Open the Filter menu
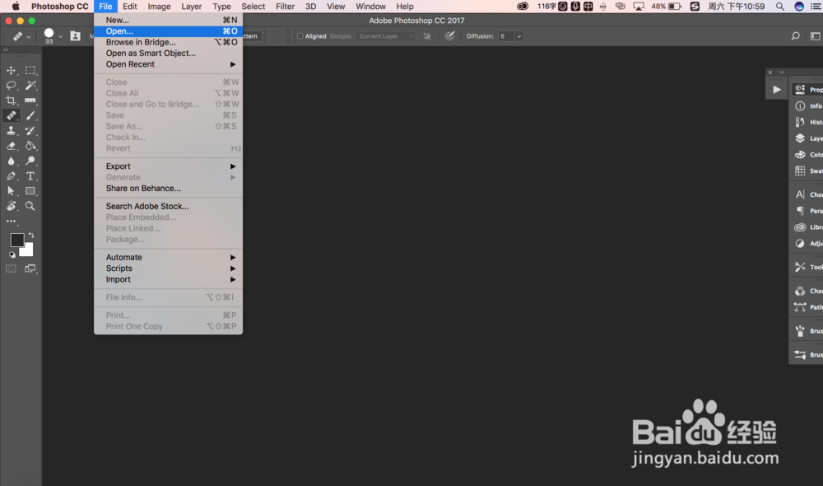Screen dimensions: 823x486 point(285,7)
